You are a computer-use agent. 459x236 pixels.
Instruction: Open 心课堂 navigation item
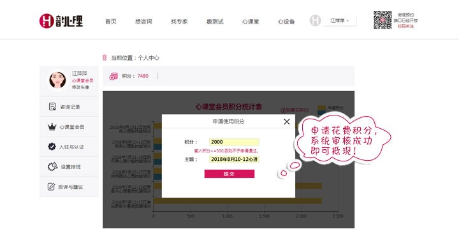click(251, 22)
